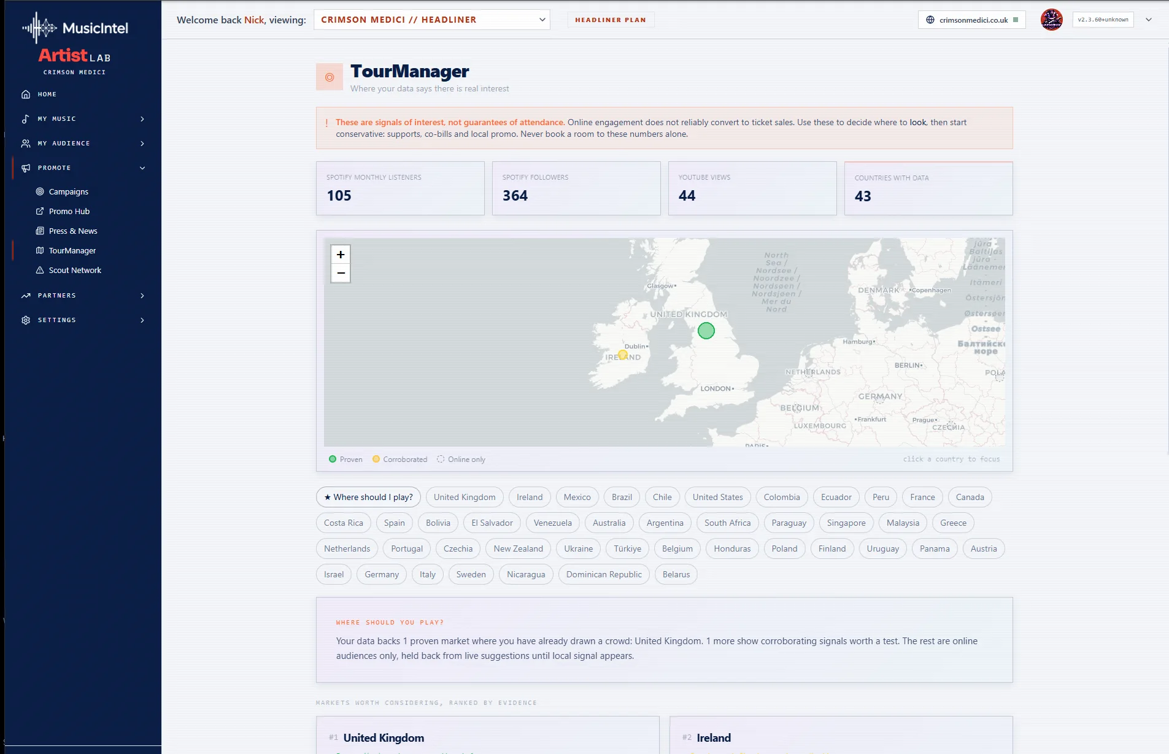1169x754 pixels.
Task: Select the Türkiye country chip
Action: [628, 548]
